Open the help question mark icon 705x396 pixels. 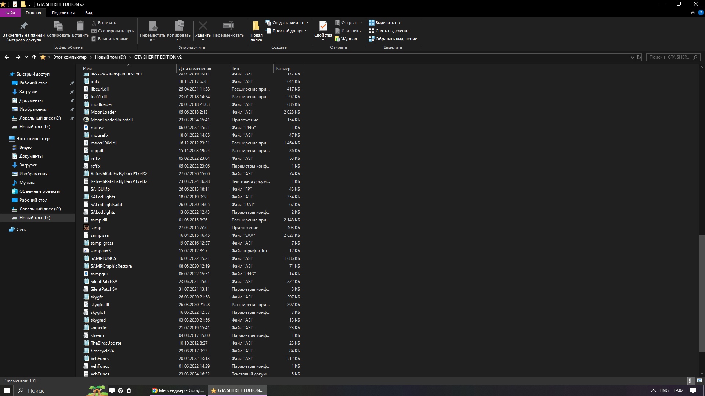pyautogui.click(x=701, y=12)
